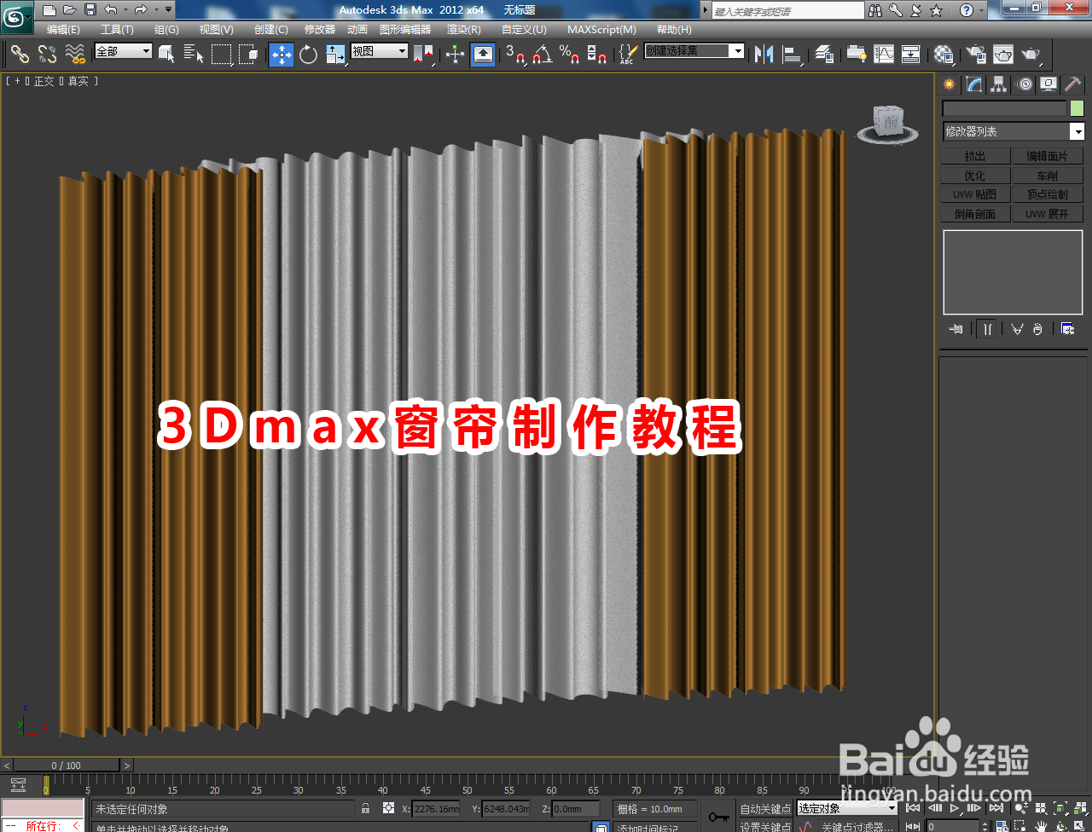Click the Zoom Extents navigation icon

click(x=1060, y=810)
